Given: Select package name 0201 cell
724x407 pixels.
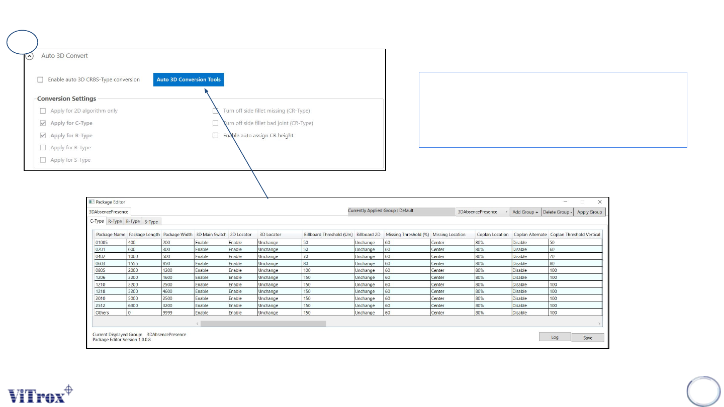Looking at the screenshot, I should click(111, 249).
